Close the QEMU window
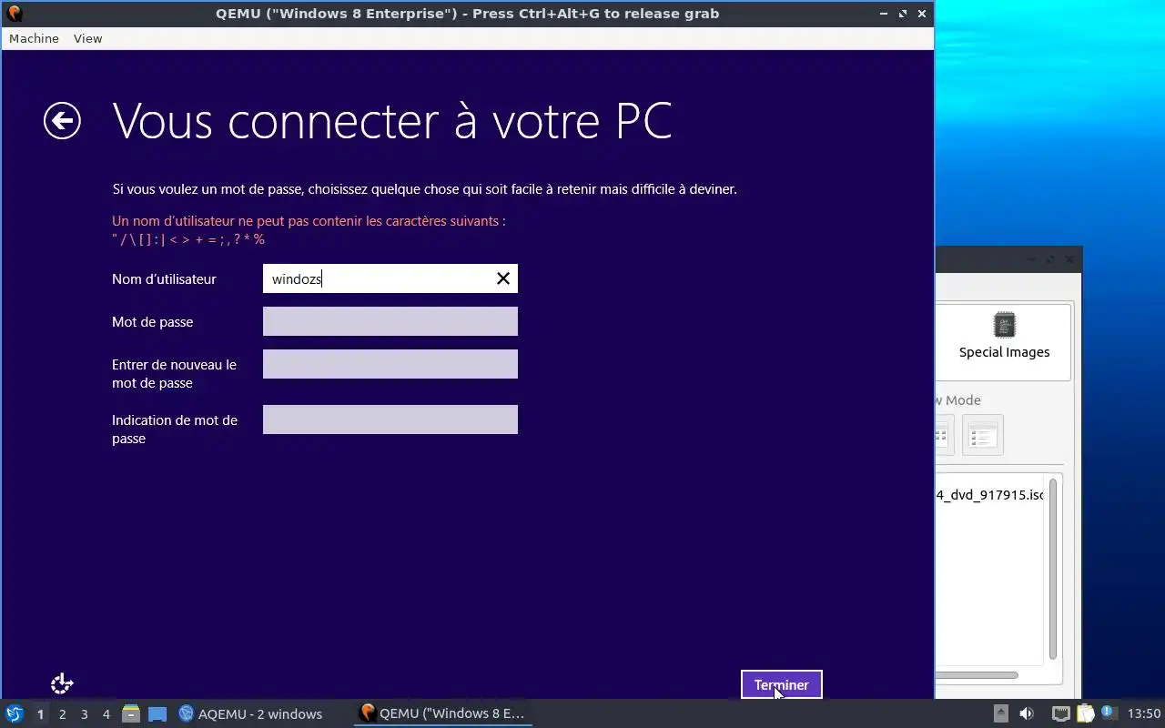The image size is (1165, 728). coord(922,14)
